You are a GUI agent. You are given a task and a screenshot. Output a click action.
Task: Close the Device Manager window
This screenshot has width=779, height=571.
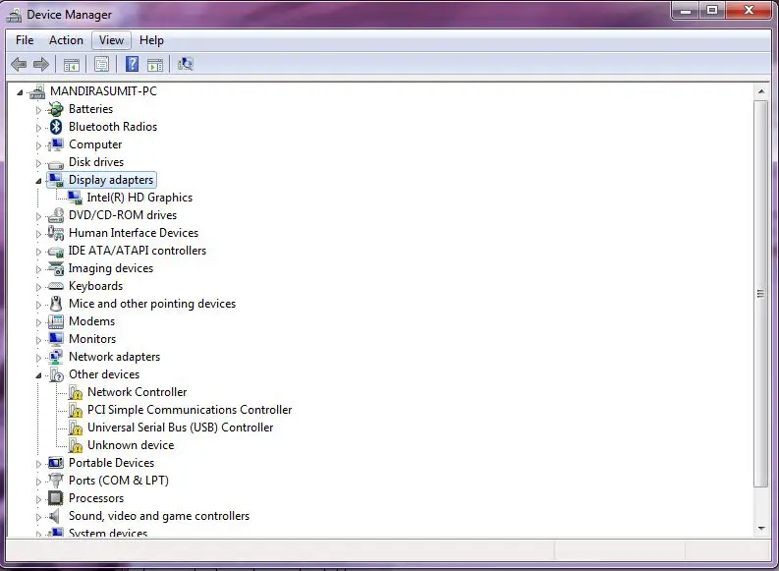coord(750,11)
